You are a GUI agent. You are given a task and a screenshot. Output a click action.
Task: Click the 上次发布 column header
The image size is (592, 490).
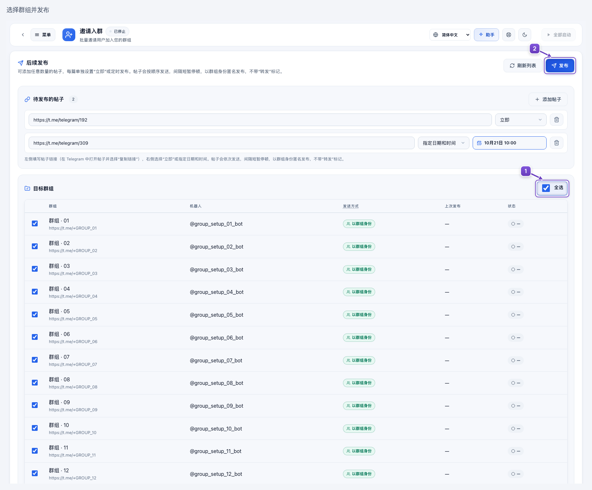453,206
